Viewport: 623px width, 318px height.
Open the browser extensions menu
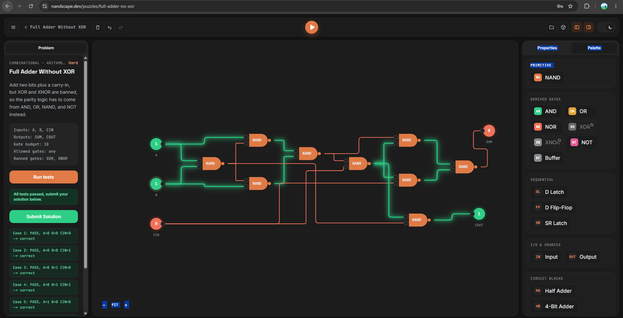coord(587,6)
